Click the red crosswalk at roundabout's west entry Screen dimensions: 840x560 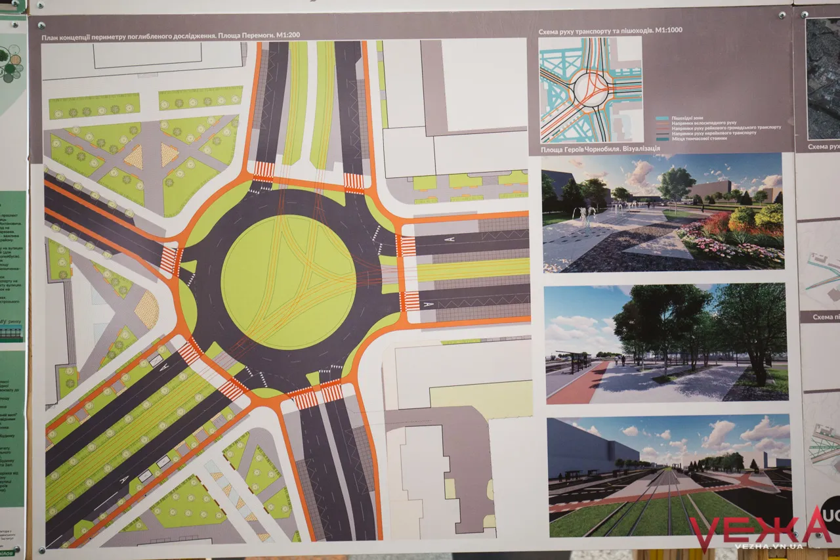click(x=169, y=259)
